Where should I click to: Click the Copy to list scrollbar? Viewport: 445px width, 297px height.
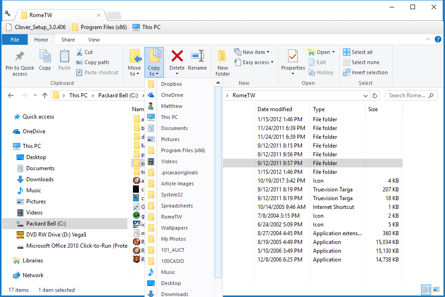click(218, 181)
